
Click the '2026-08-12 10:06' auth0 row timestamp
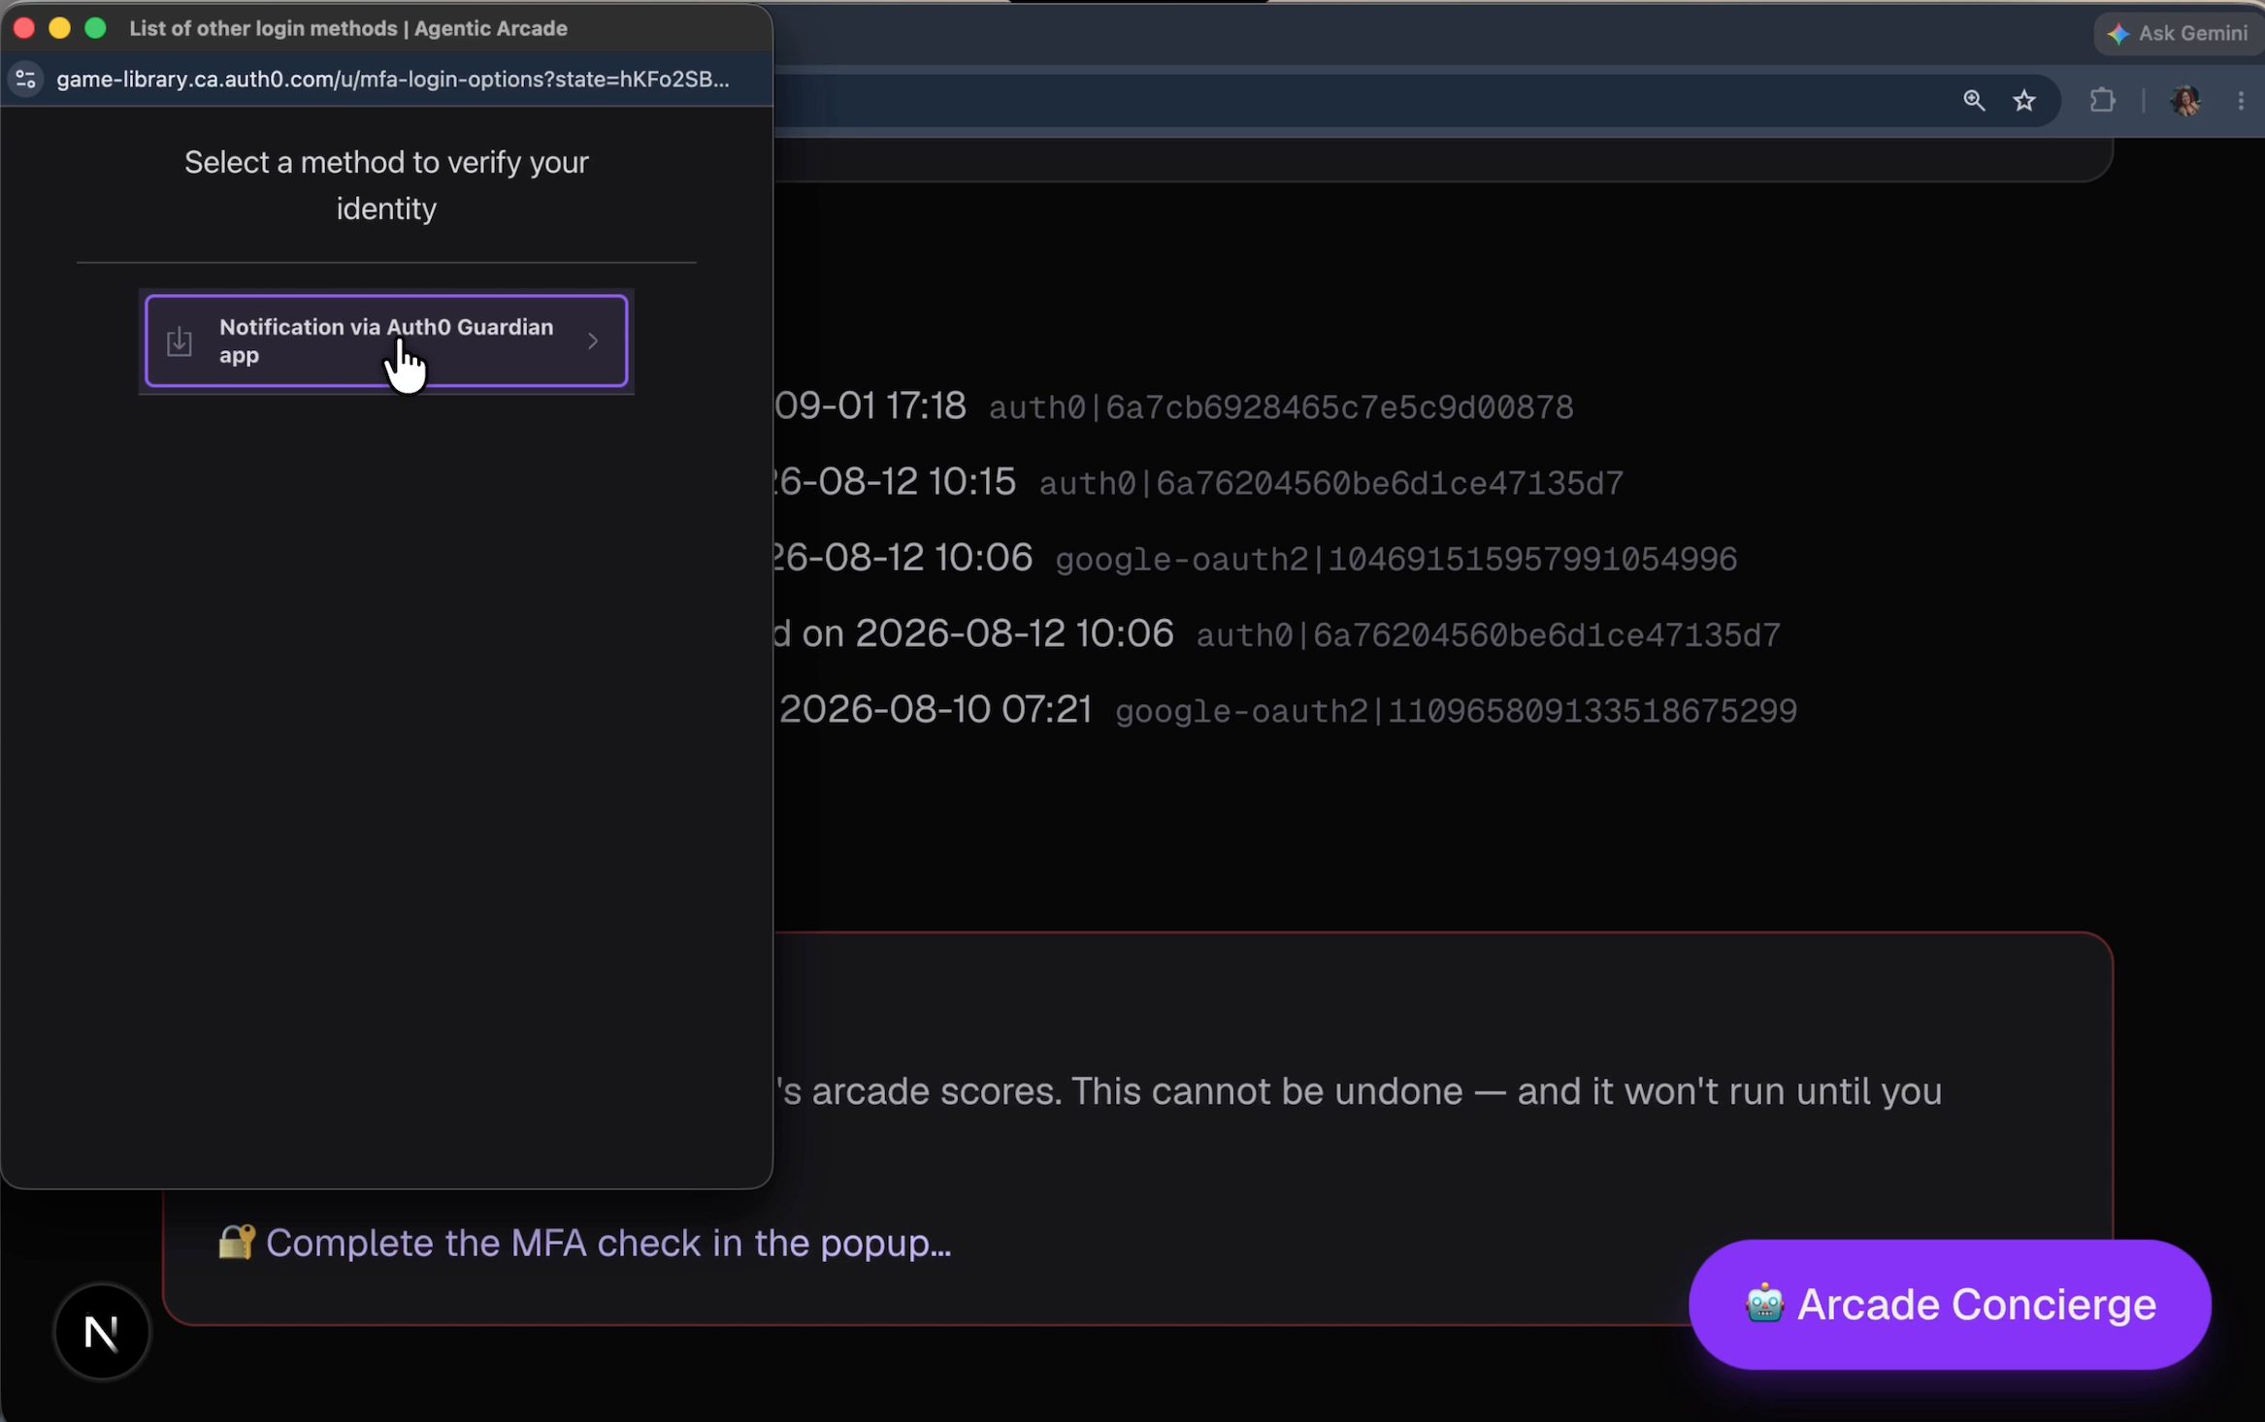[x=1014, y=633]
